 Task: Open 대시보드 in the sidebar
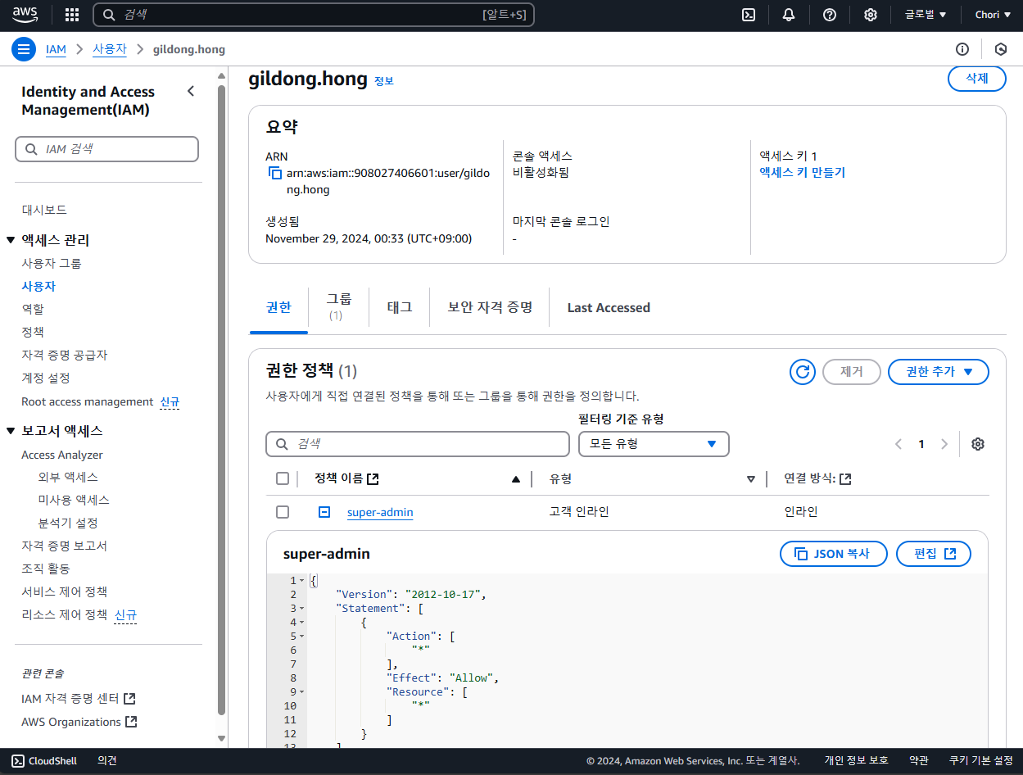(44, 210)
